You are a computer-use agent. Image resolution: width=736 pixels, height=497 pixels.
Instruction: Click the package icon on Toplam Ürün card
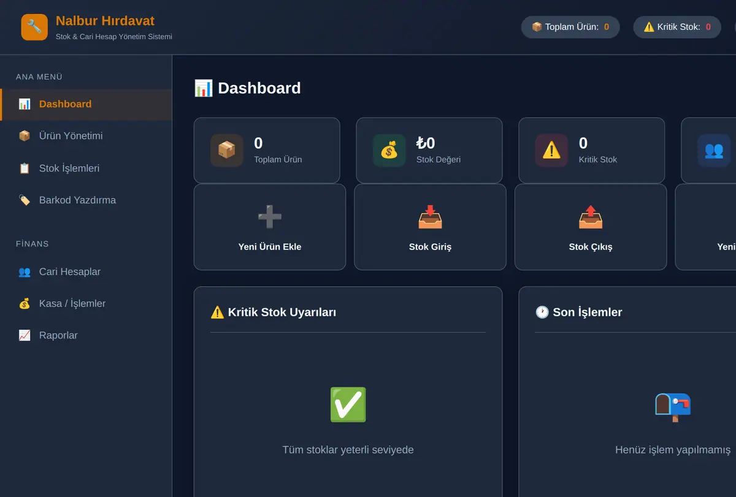[x=227, y=150]
